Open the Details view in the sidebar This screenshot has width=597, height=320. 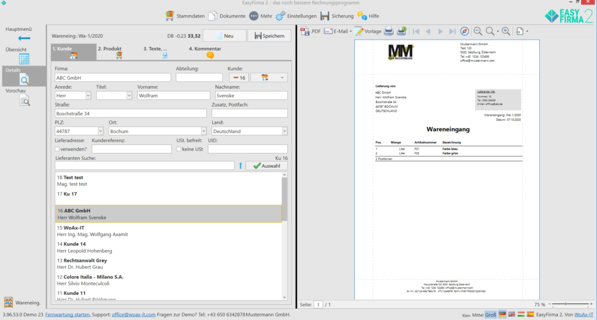(x=24, y=76)
